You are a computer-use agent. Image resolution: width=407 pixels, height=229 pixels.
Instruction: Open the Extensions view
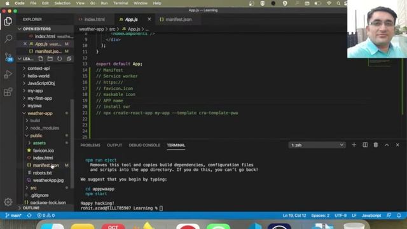tap(8, 92)
